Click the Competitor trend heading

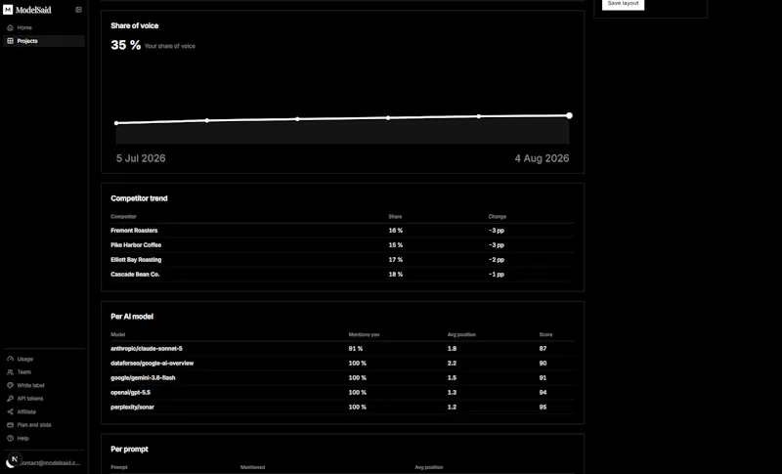[x=139, y=198]
